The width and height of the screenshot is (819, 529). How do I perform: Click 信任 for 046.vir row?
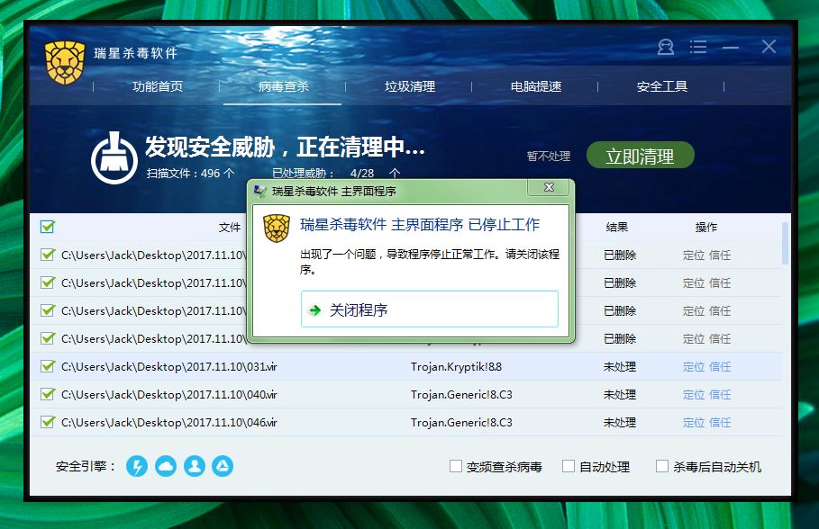720,422
